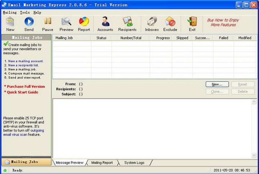Click the Exit door icon
Viewport: 259px width, 174px height.
192,22
